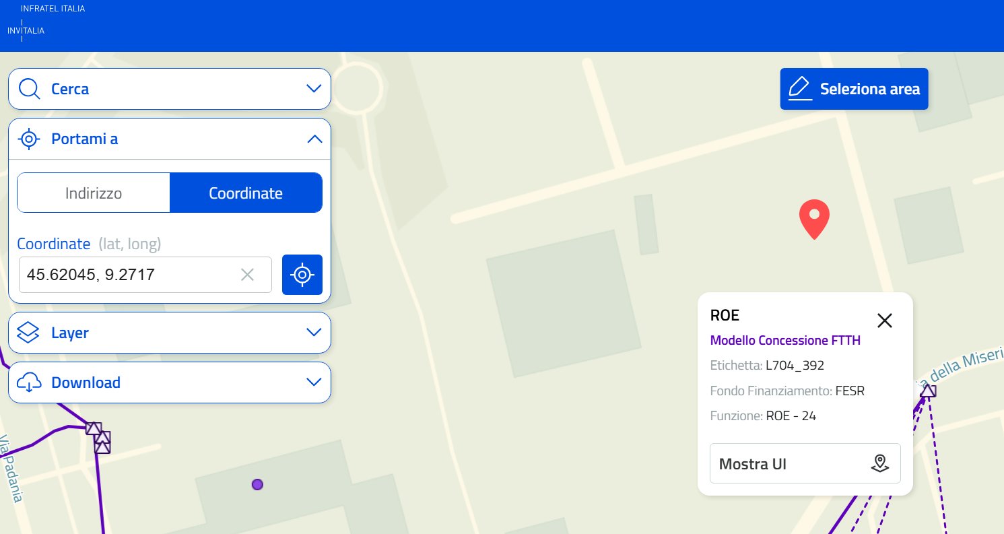The width and height of the screenshot is (1004, 534).
Task: Select the Coordinate tab
Action: [x=246, y=193]
